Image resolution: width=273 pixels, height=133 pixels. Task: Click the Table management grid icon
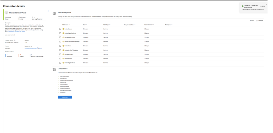[54, 13]
